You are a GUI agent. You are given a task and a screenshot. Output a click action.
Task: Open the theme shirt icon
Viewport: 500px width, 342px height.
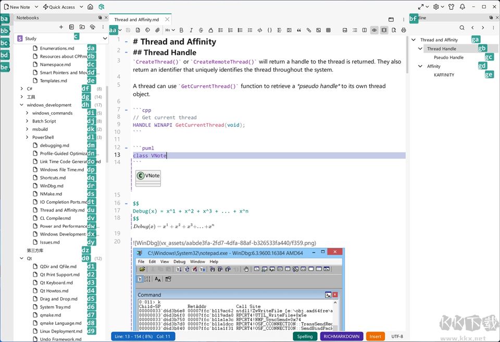coord(451,7)
